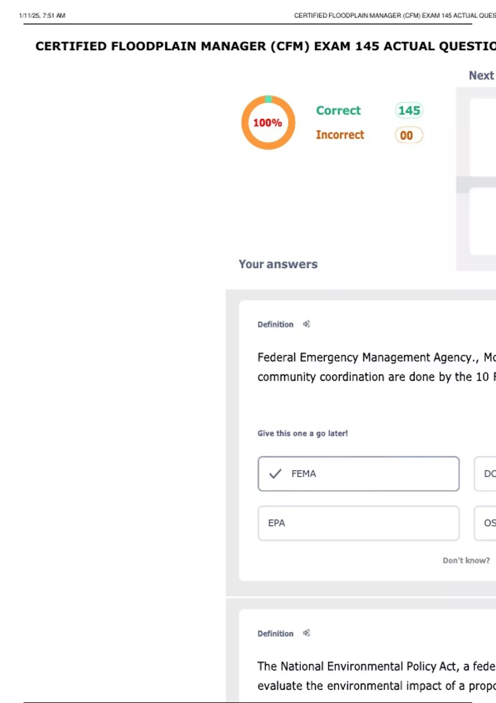
Task: Click the first card's Definition label
Action: point(275,325)
